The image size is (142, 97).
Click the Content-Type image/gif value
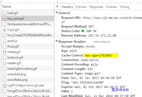[x=92, y=73]
